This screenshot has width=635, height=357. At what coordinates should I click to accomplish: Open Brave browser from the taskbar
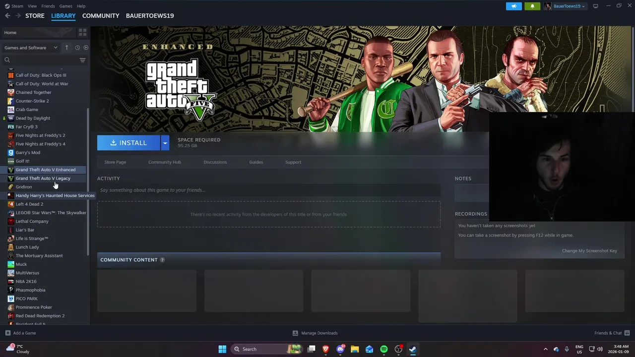(326, 349)
